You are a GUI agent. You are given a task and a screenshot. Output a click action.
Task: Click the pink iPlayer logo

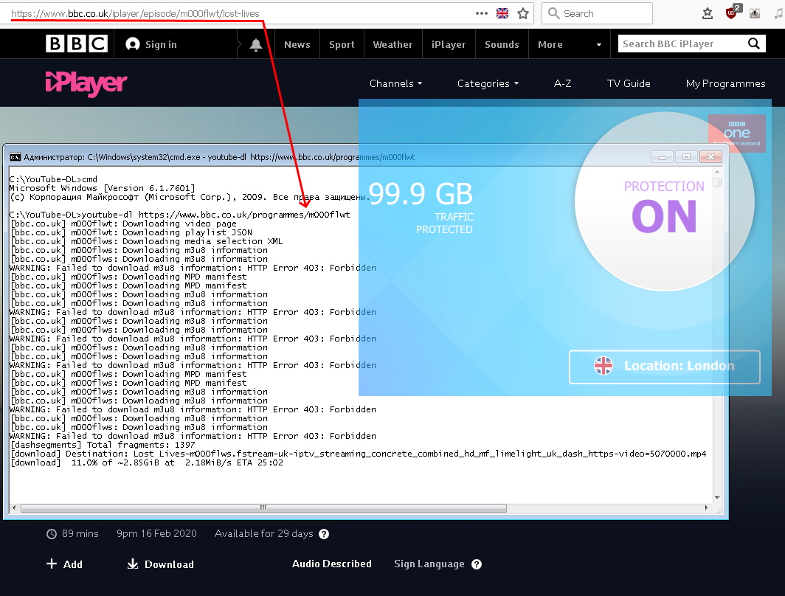pyautogui.click(x=86, y=83)
